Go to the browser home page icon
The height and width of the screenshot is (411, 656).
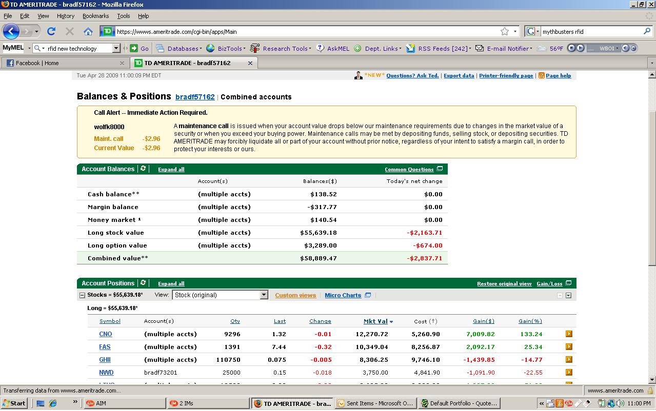click(88, 31)
